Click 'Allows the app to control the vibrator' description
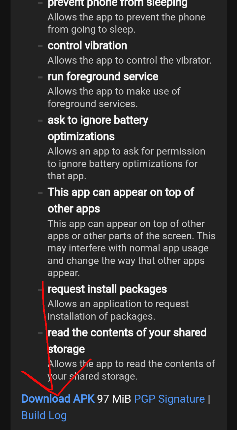Screen dimensions: 237x430 pyautogui.click(x=129, y=60)
